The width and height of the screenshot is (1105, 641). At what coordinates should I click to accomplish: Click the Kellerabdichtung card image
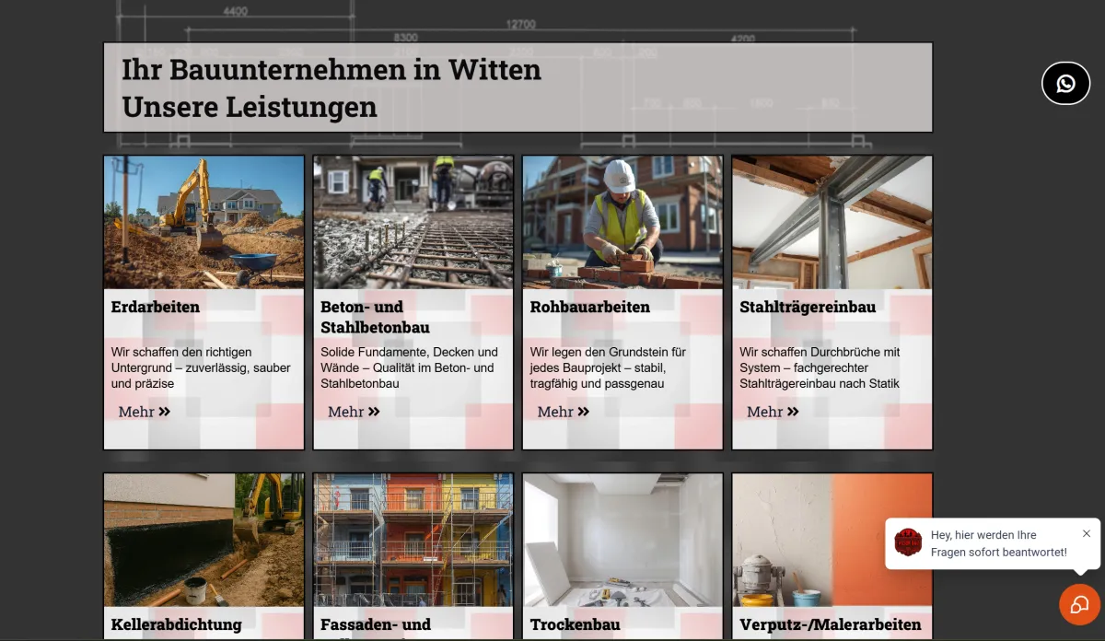coord(204,541)
